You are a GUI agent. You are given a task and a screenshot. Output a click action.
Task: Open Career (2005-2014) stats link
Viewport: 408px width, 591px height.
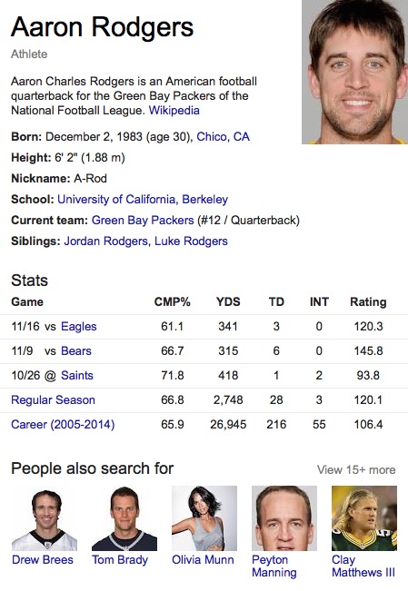(63, 424)
